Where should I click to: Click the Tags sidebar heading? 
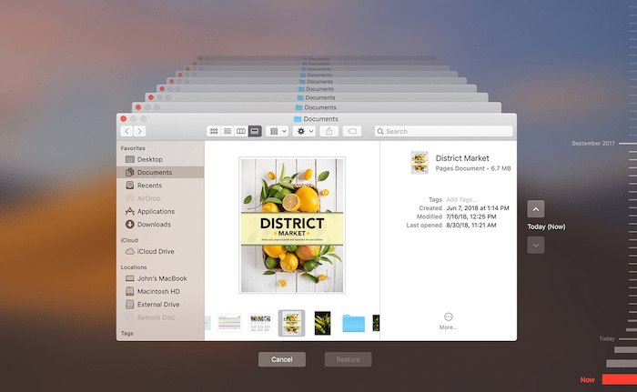tap(126, 333)
